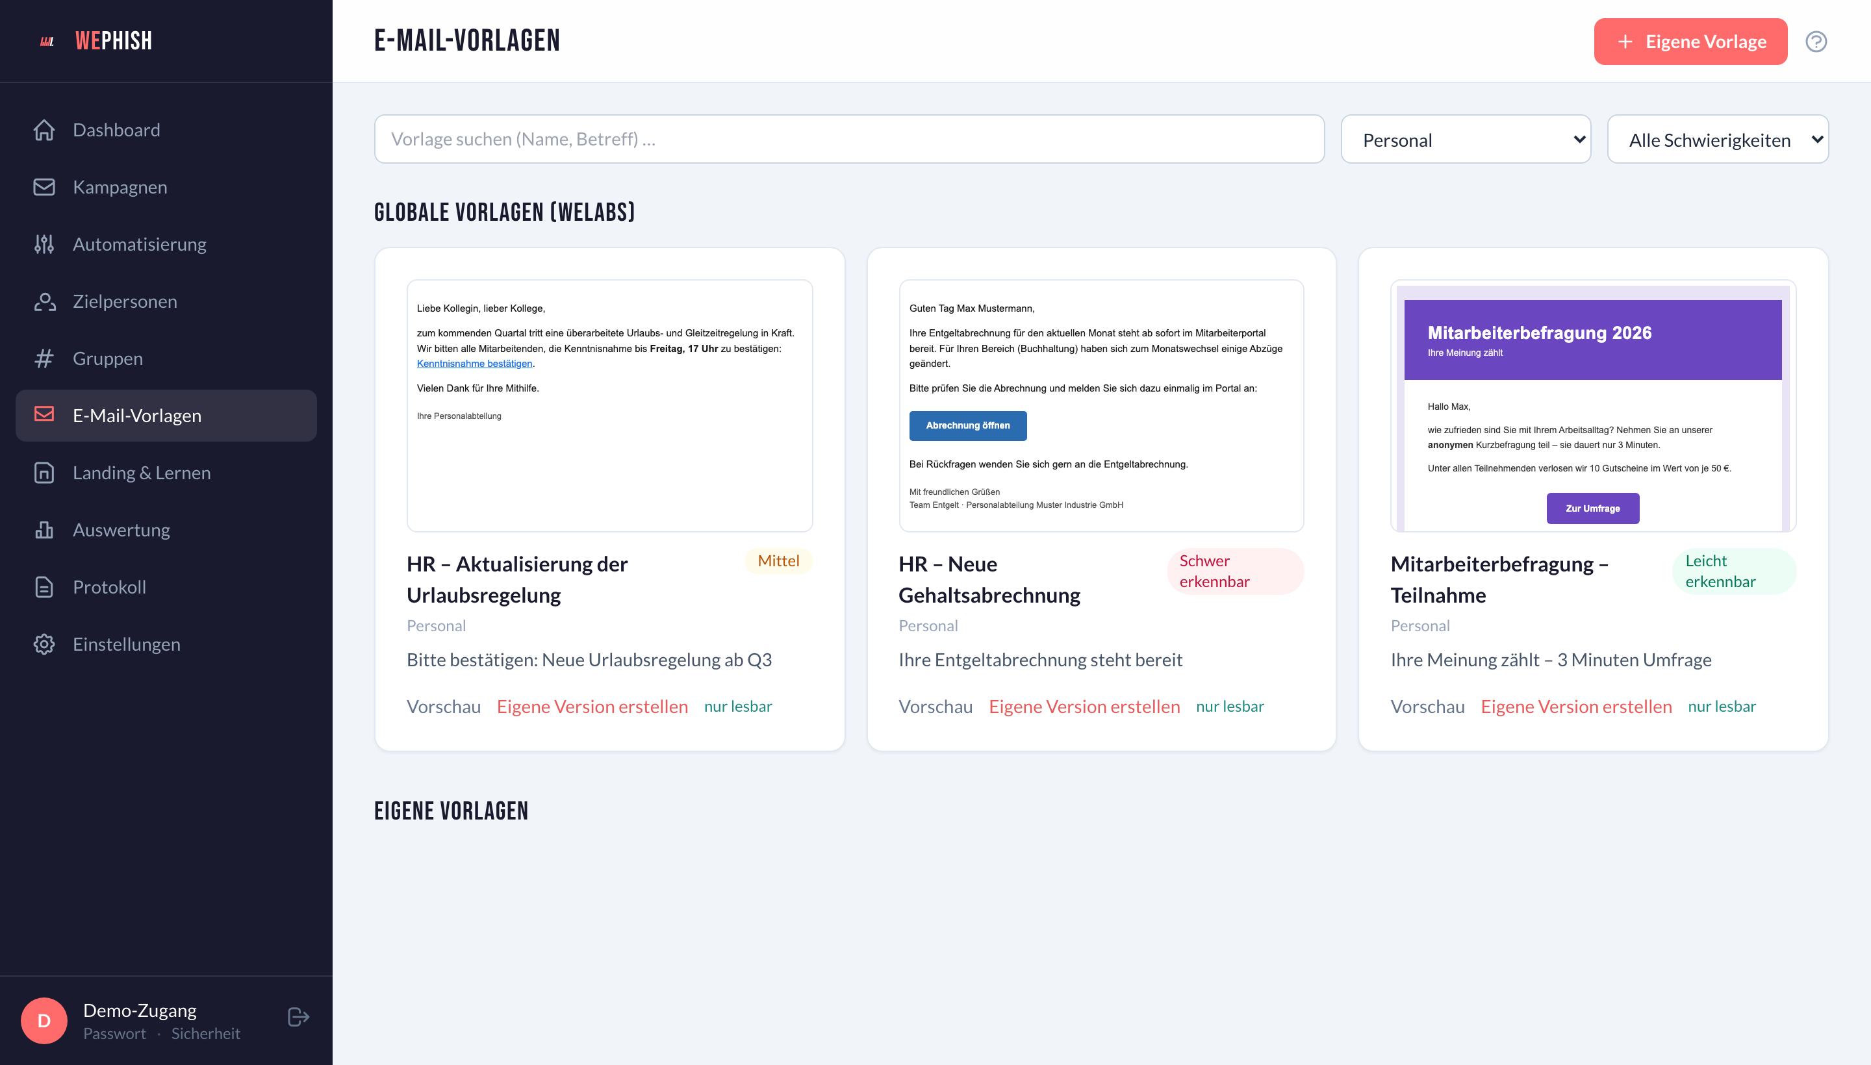Click 'nur lesbar' label on Gehaltsabrechnung card
The image size is (1871, 1065).
point(1229,707)
